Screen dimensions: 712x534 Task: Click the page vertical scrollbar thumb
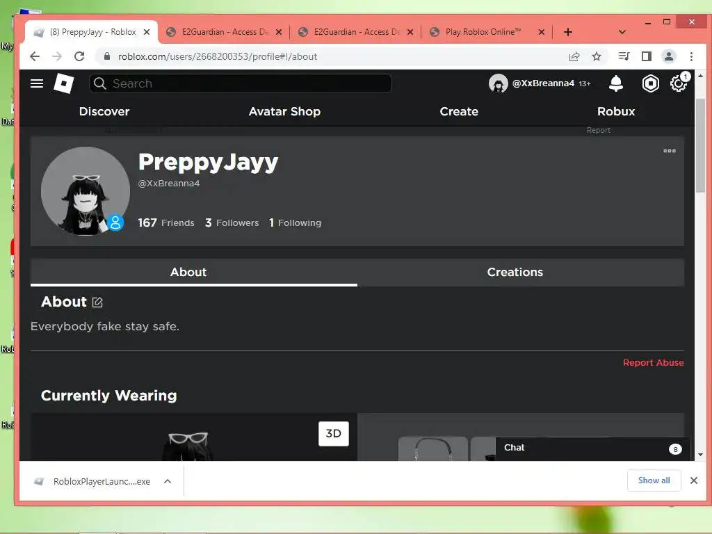pos(700,145)
